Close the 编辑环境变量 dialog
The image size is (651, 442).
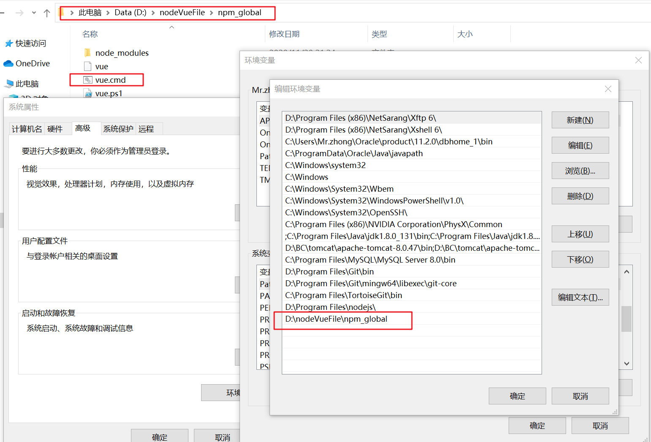608,89
